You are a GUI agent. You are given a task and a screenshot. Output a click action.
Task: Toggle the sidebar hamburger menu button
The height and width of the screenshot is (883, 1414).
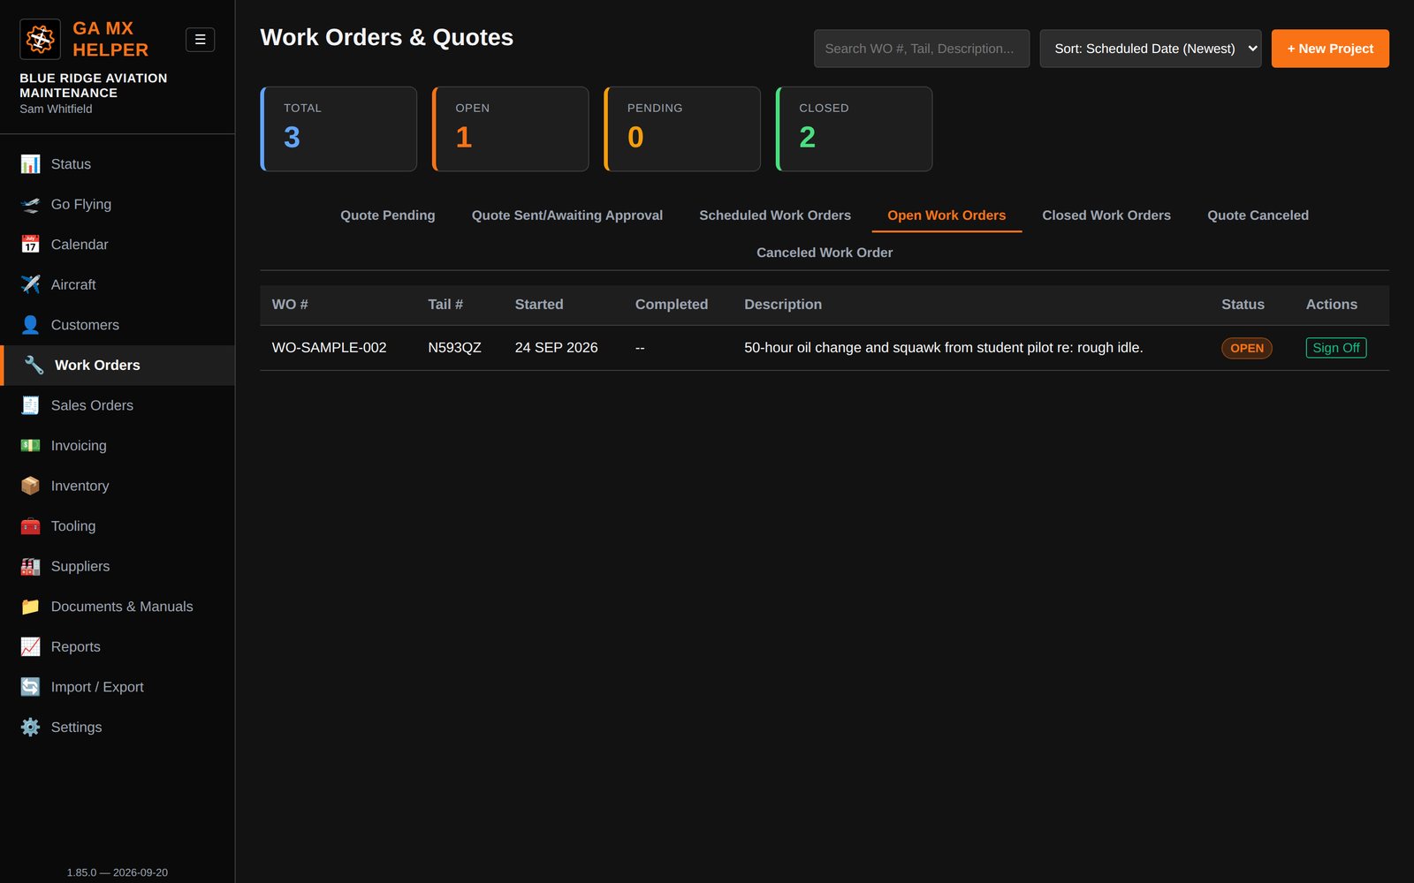coord(200,40)
